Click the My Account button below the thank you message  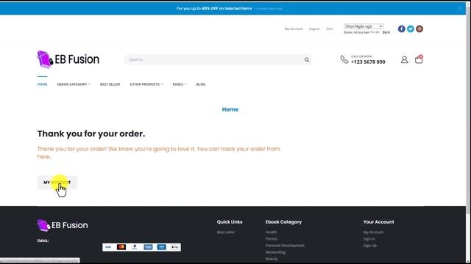click(x=57, y=183)
